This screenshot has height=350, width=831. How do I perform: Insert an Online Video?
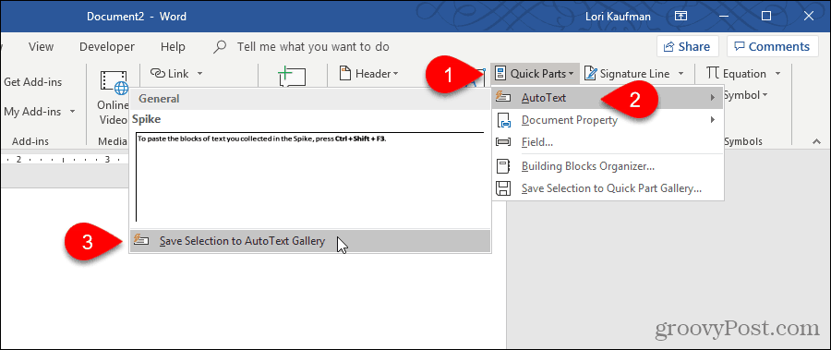[114, 98]
